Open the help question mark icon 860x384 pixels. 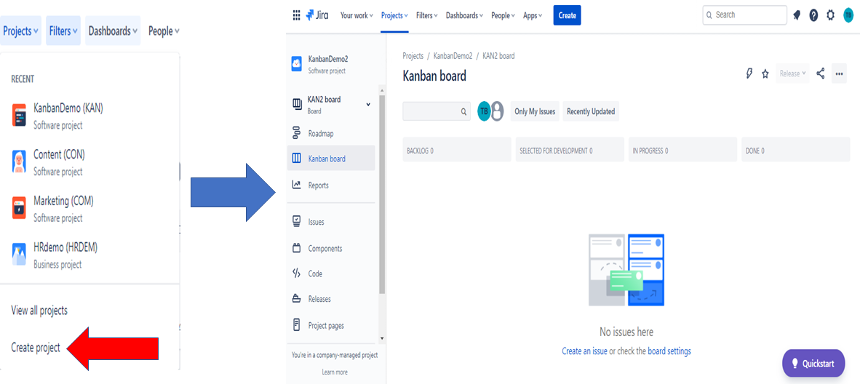(x=814, y=15)
